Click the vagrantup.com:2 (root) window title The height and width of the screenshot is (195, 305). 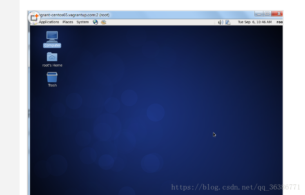coord(74,15)
